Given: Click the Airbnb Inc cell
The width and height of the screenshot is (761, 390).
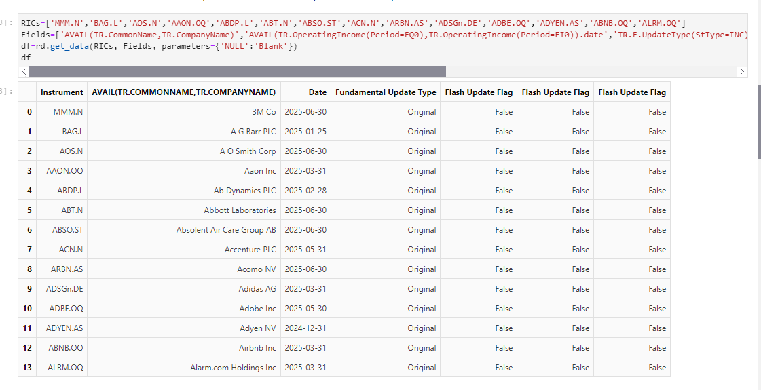Looking at the screenshot, I should tap(183, 347).
